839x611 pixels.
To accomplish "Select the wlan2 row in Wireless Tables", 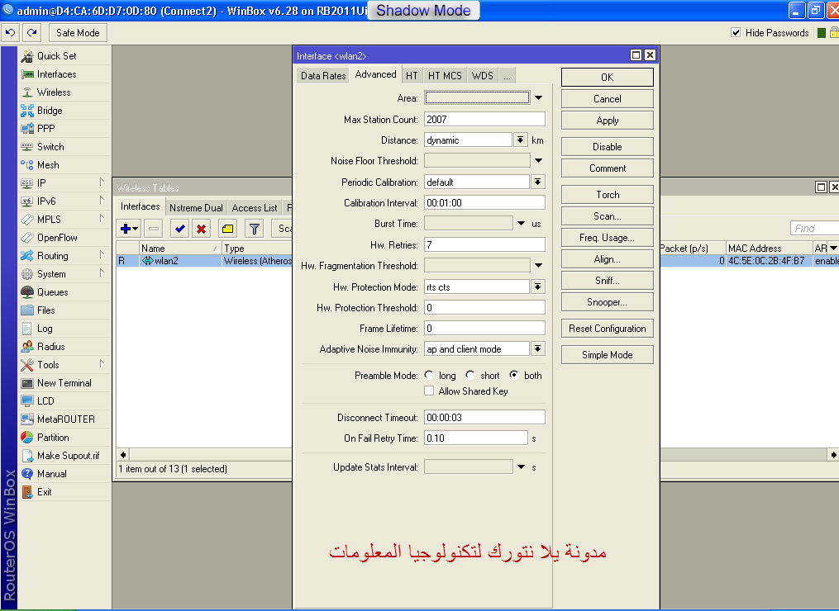I will (204, 261).
